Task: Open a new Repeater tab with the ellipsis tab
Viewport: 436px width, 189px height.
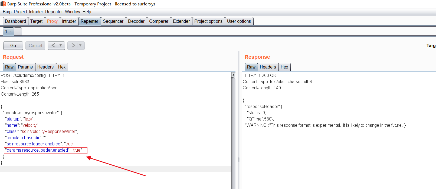Action: pyautogui.click(x=18, y=32)
